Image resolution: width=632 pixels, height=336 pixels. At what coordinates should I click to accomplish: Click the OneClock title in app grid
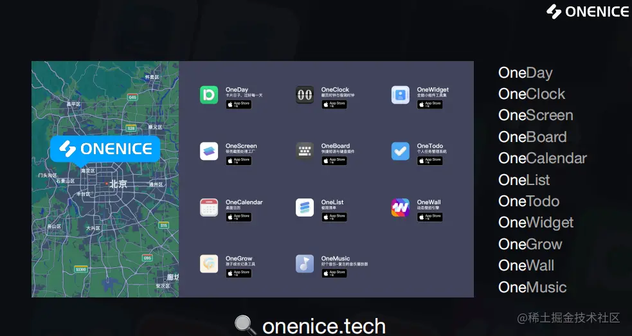[x=335, y=89]
